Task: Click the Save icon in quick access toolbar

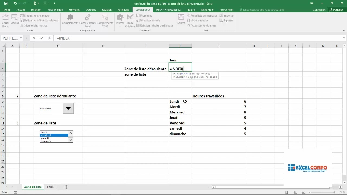Action: [6, 3]
